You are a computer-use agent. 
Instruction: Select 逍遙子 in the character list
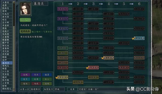click(x=7, y=31)
